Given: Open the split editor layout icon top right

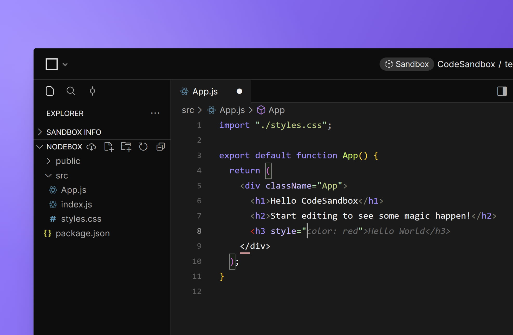Looking at the screenshot, I should tap(502, 91).
